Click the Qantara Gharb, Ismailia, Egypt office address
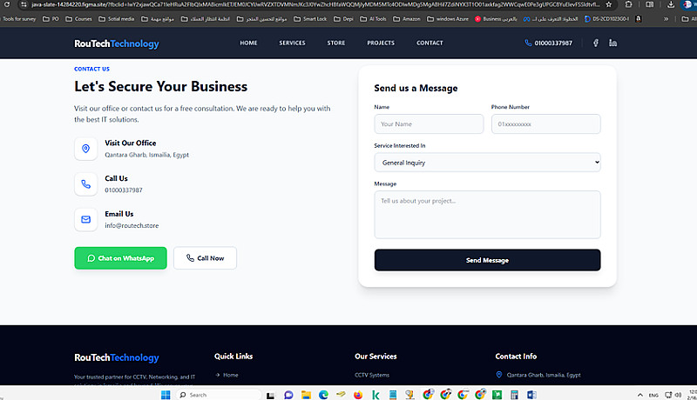The image size is (697, 400). (x=146, y=155)
